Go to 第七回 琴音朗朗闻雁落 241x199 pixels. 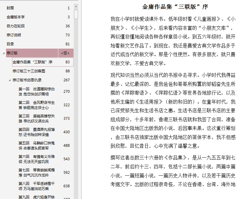click(37, 173)
